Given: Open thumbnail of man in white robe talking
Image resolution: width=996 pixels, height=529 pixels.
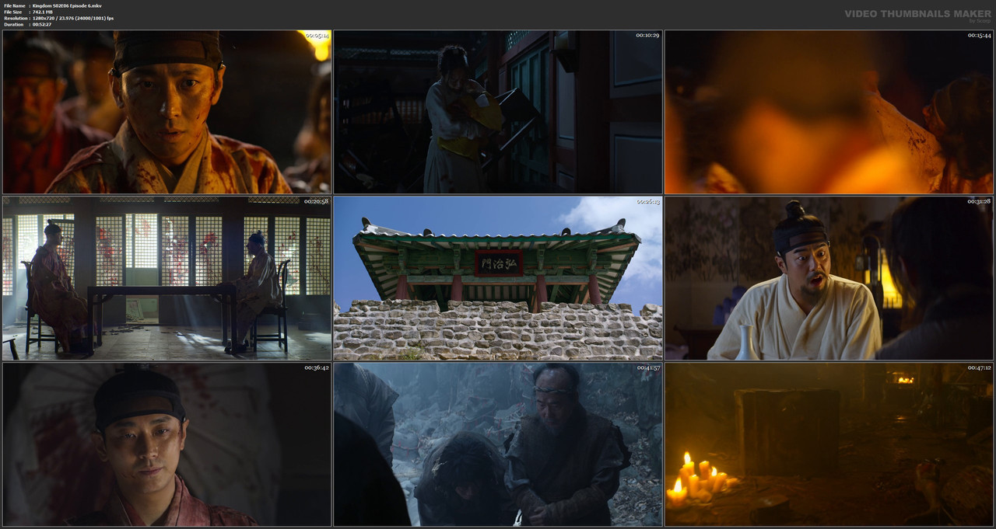Looking at the screenshot, I should point(829,278).
